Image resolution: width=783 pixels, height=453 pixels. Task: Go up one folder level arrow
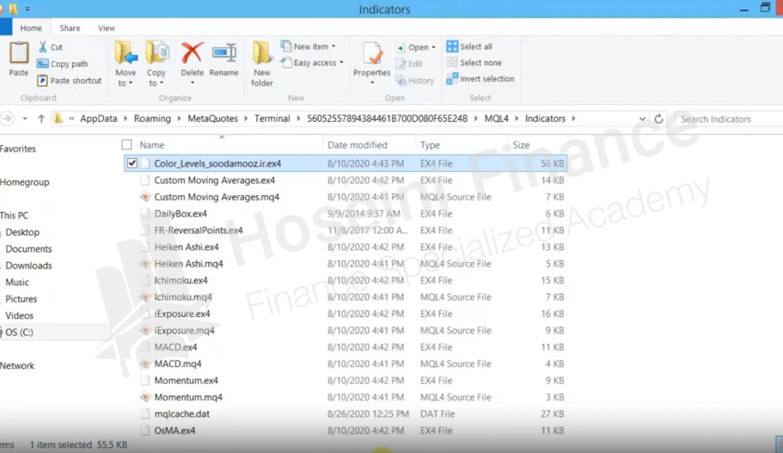click(41, 119)
